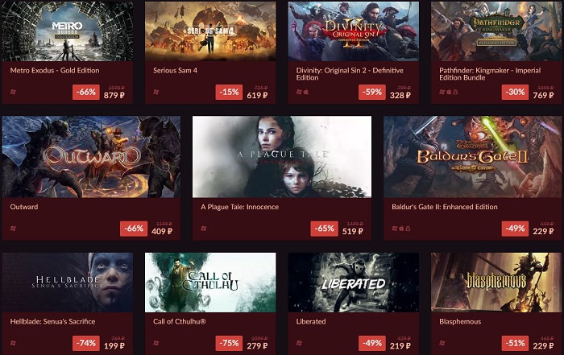The height and width of the screenshot is (355, 564).
Task: Open the Outward cover image
Action: coord(91,157)
